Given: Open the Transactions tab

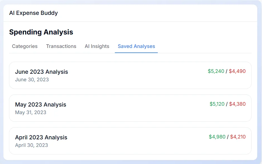Looking at the screenshot, I should (61, 46).
